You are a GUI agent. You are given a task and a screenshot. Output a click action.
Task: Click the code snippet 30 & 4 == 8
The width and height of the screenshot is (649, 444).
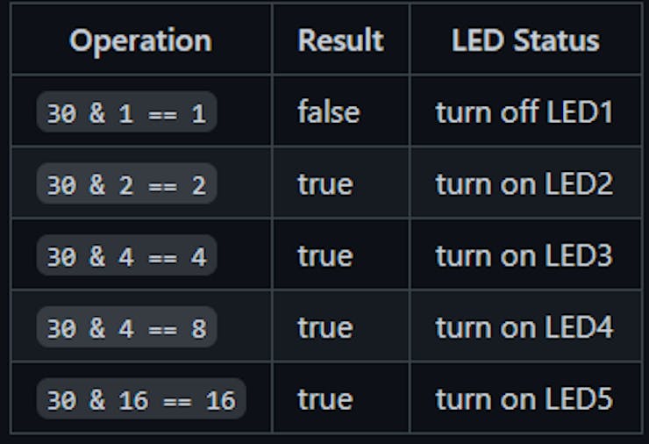coord(126,328)
